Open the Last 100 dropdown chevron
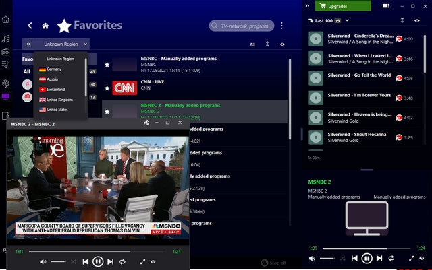The height and width of the screenshot is (270, 432). (x=347, y=20)
